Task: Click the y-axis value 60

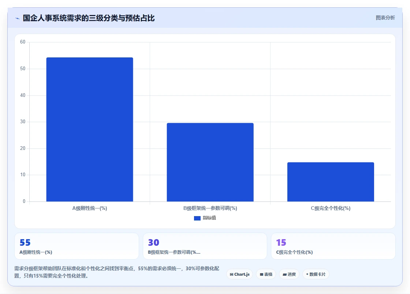Action: click(x=23, y=42)
